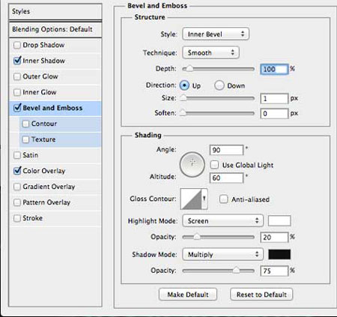This screenshot has height=317, width=337.
Task: Click the Reset to Default button
Action: click(x=261, y=295)
